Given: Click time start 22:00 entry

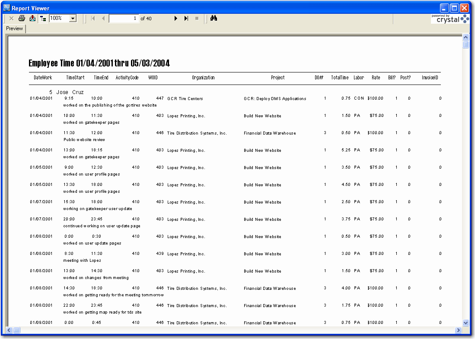Looking at the screenshot, I should coord(69,305).
